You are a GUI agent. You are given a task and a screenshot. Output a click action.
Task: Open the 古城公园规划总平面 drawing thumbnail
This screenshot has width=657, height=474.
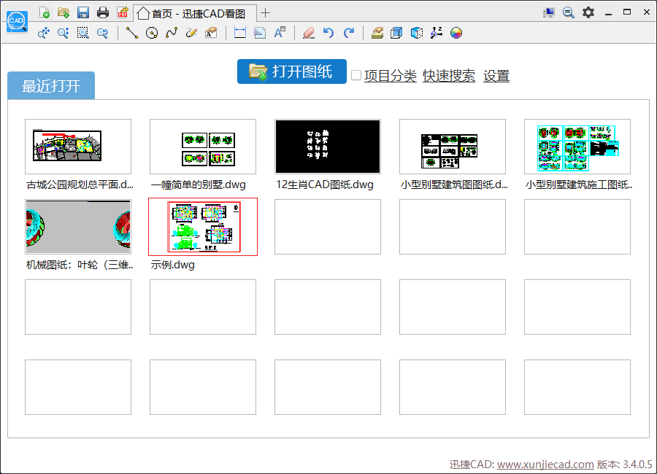(78, 147)
